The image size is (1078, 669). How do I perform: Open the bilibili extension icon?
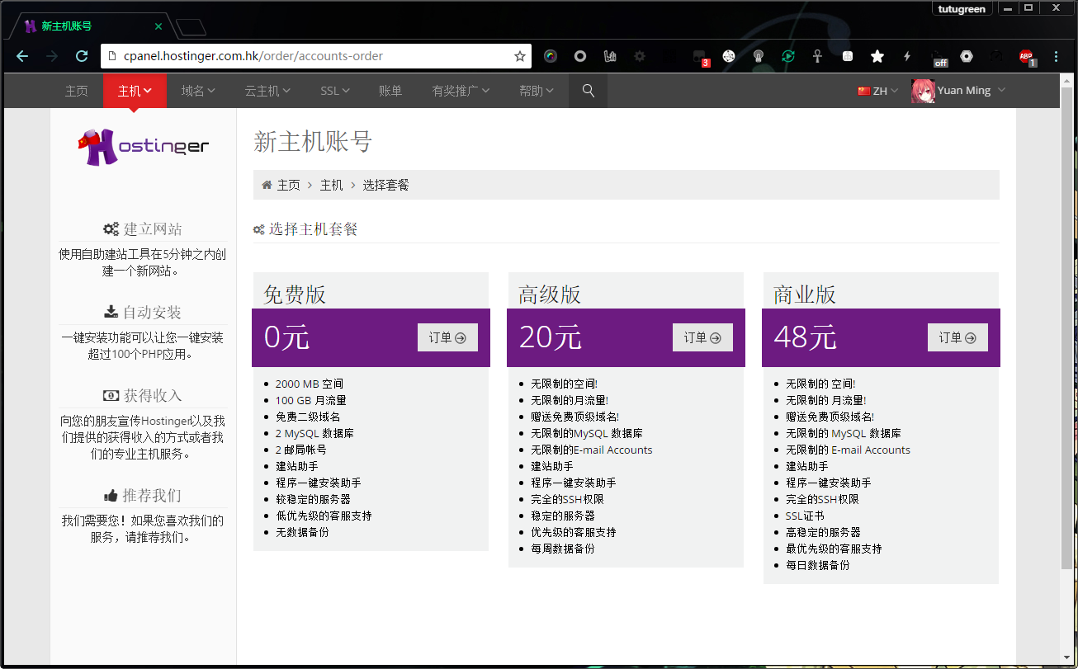(x=610, y=56)
